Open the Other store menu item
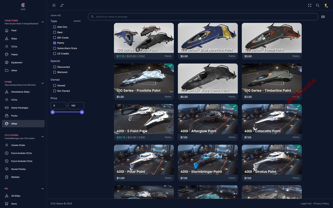The height and width of the screenshot is (208, 333). [x=23, y=124]
